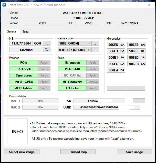Click browse button next to VBIOS dropdown
Image resolution: width=156 pixels, height=163 pixels.
pos(95,43)
